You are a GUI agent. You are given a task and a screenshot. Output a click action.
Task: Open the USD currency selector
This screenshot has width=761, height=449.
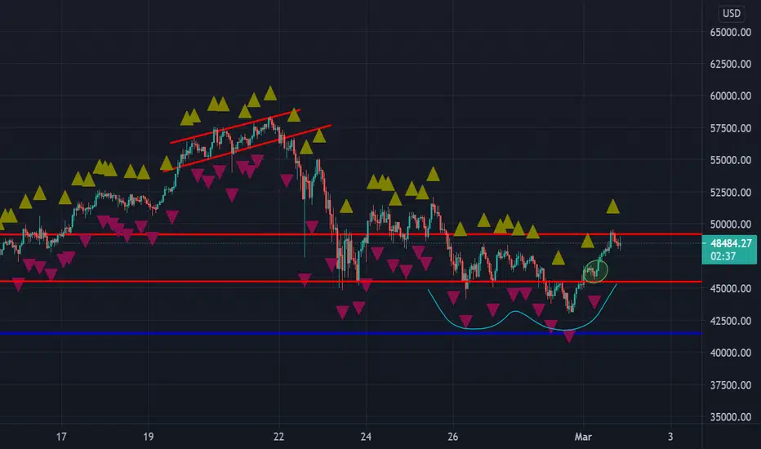(x=732, y=13)
